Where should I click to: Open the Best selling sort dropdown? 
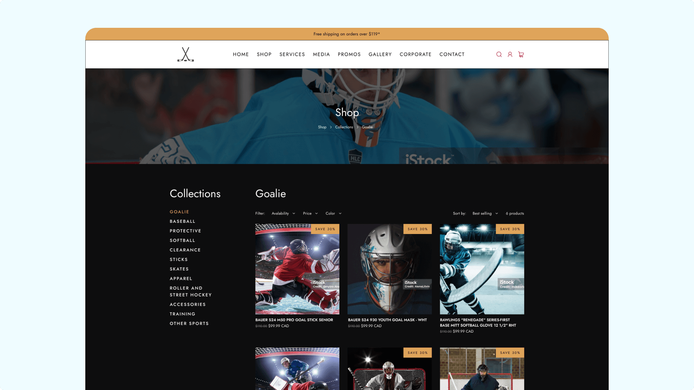[485, 213]
